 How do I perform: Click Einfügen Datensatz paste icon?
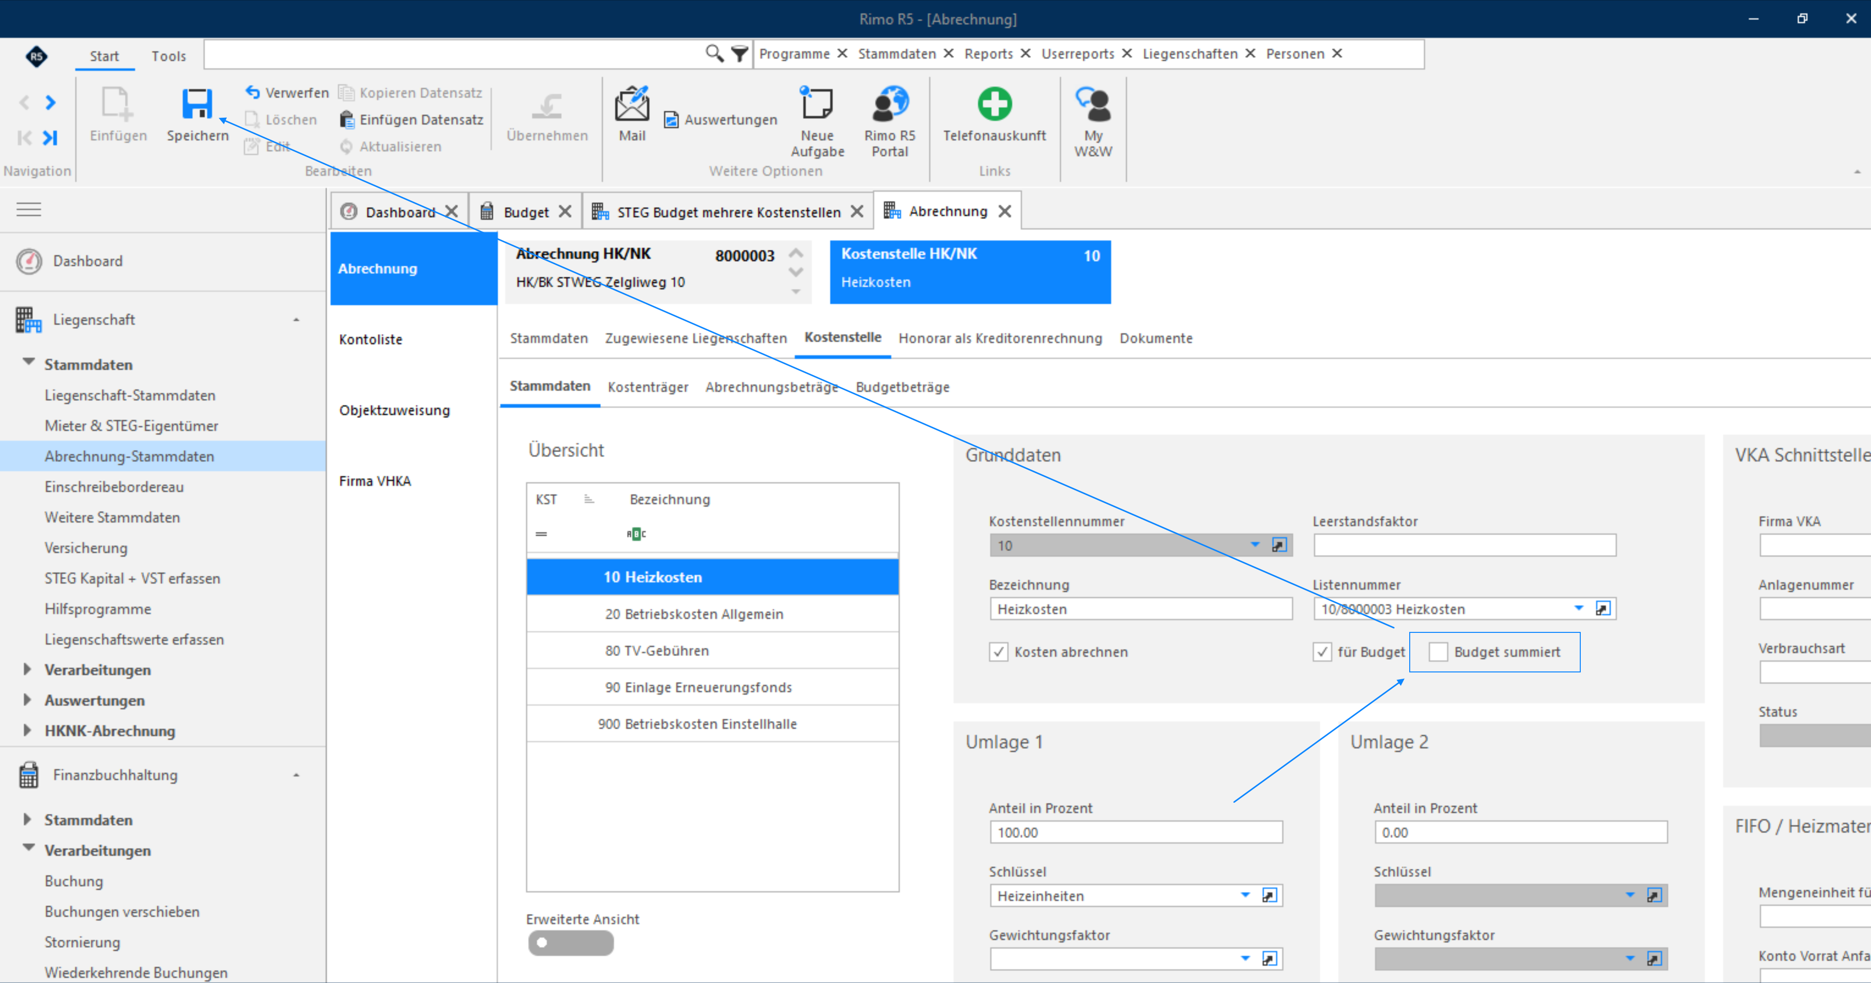click(347, 119)
